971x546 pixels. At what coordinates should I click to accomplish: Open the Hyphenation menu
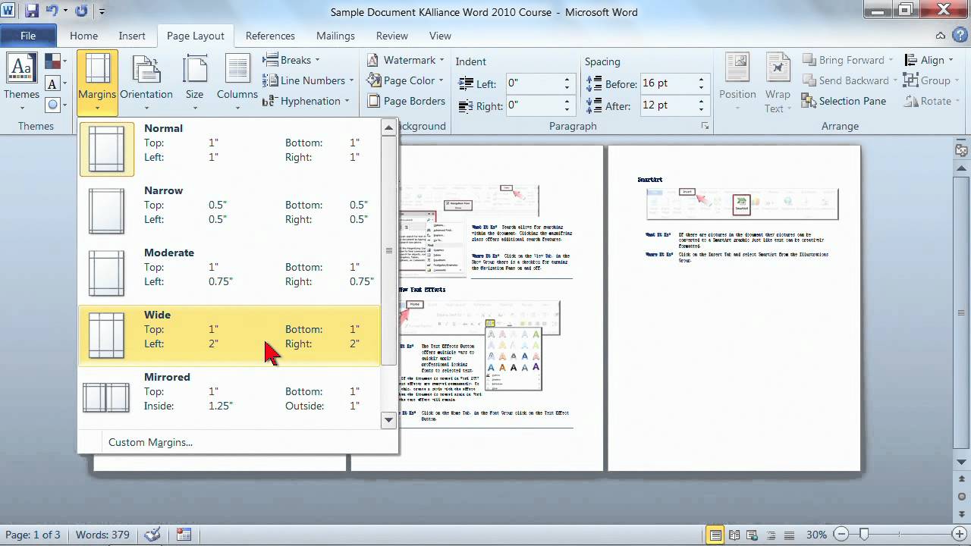click(x=306, y=101)
